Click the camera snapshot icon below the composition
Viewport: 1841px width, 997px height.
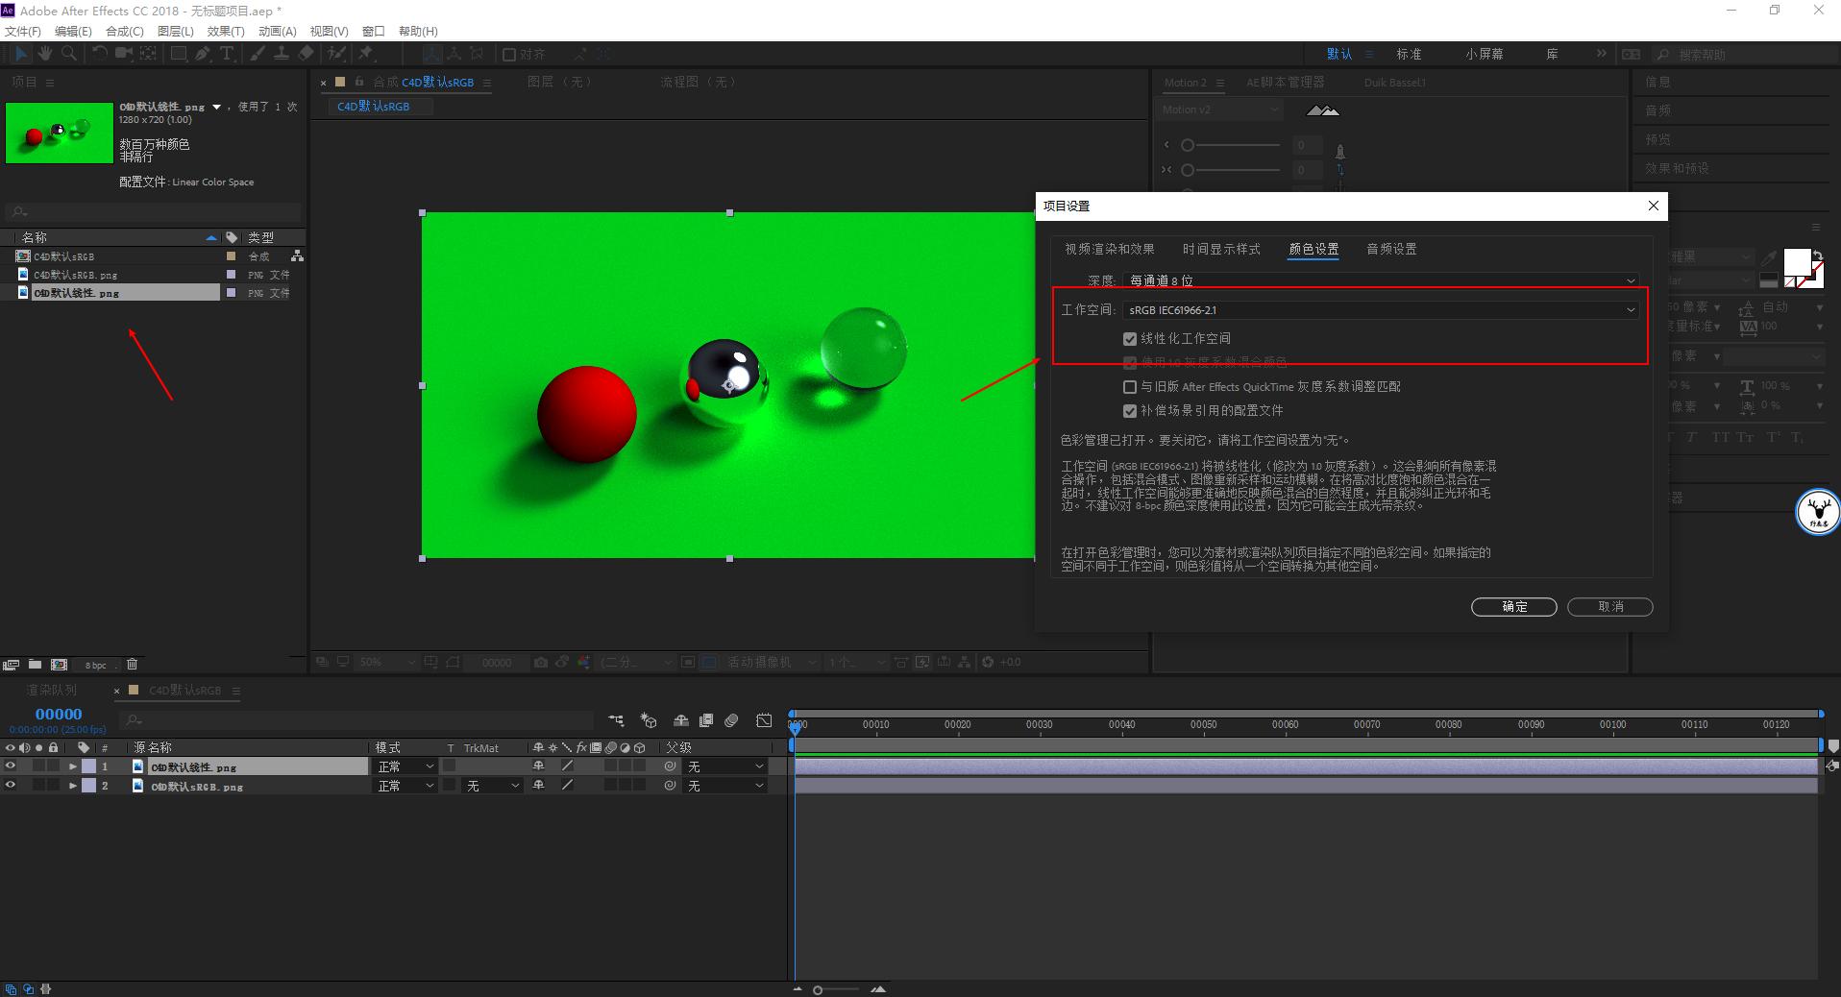[539, 662]
